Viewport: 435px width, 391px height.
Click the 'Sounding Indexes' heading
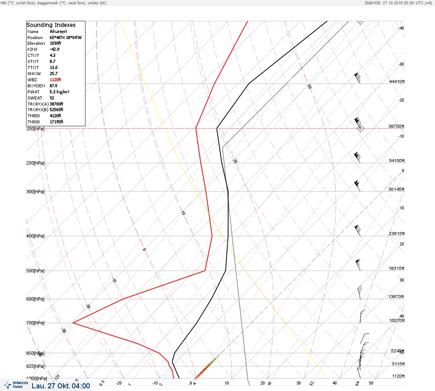pyautogui.click(x=51, y=25)
